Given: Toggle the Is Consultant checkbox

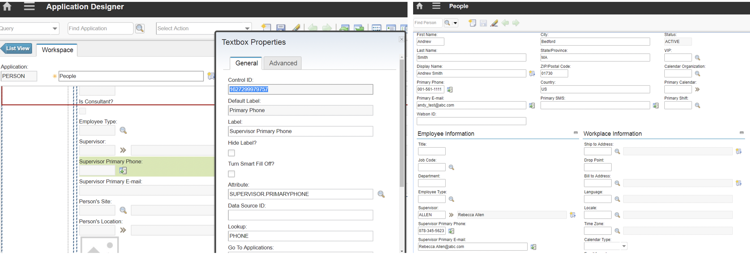Looking at the screenshot, I should (x=83, y=111).
